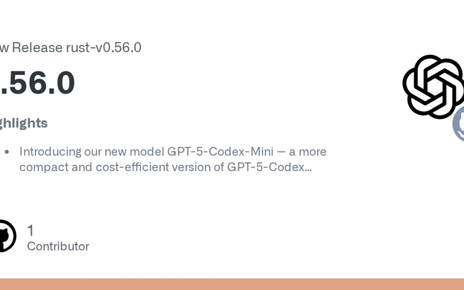Click the ghlights section heading
This screenshot has height=290, width=464.
[23, 123]
